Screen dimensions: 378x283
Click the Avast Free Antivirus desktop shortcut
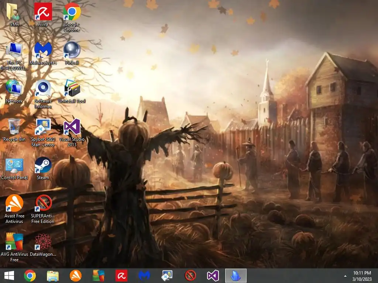tap(14, 209)
